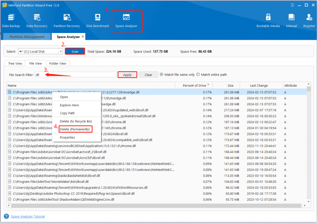Select the WXWorkResources.dll file row

tap(157, 188)
